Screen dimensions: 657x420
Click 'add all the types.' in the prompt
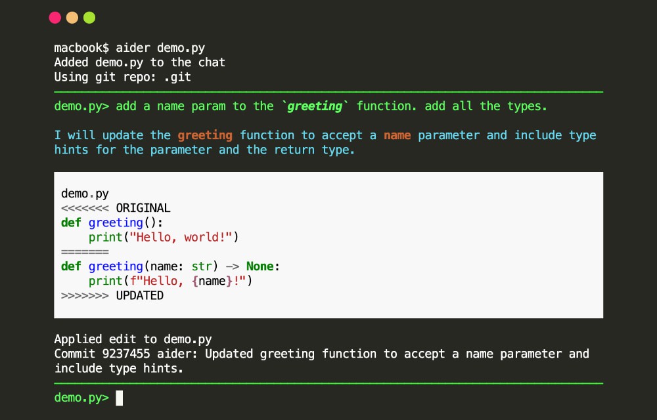[486, 106]
